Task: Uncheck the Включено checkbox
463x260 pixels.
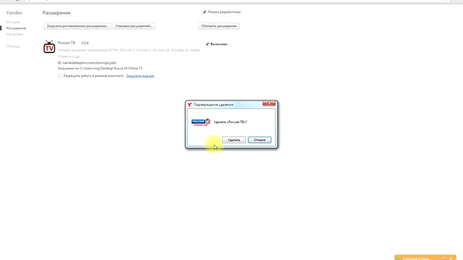Action: 208,44
